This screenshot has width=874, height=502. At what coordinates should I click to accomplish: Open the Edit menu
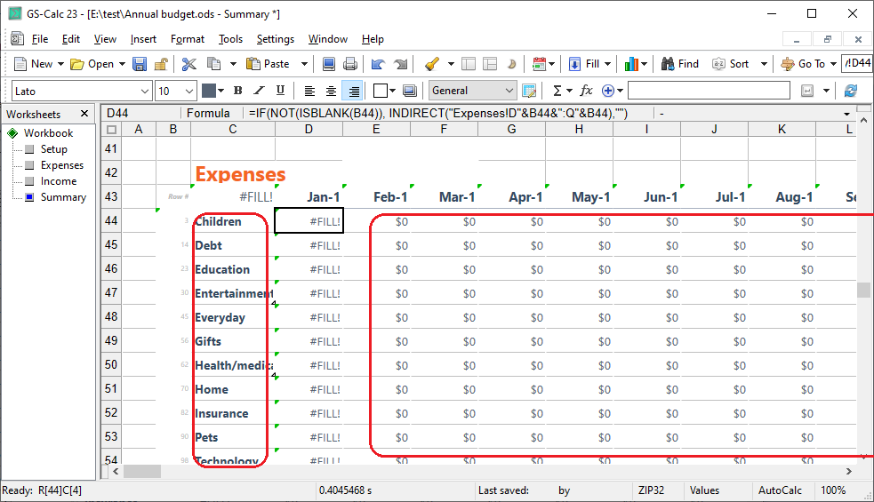pos(71,39)
